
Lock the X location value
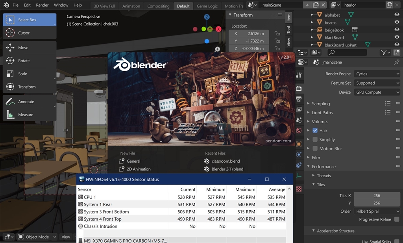coord(277,33)
